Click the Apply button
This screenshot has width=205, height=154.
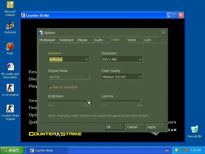point(155,127)
